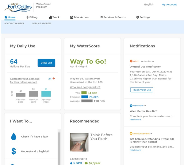The width and height of the screenshot is (184, 165).
Task: Click the Think Before You Flush thumbnail
Action: tap(79, 142)
